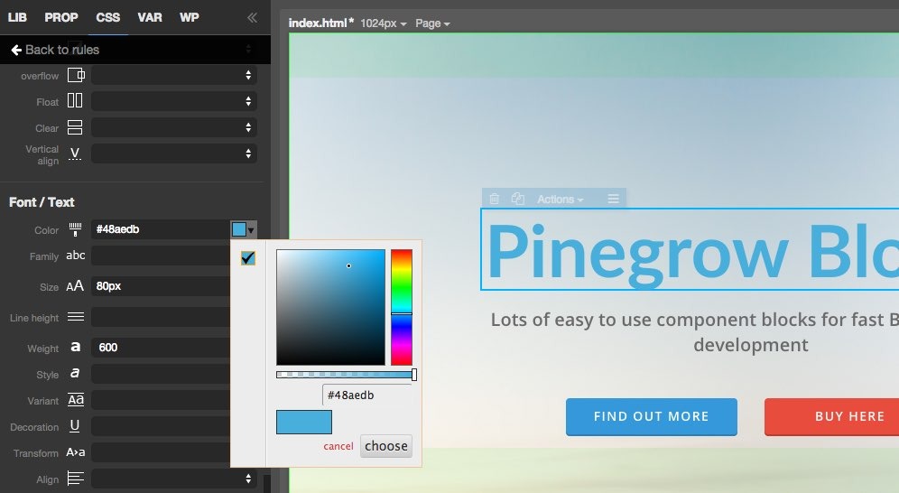Click the font Family abc icon

tap(75, 256)
